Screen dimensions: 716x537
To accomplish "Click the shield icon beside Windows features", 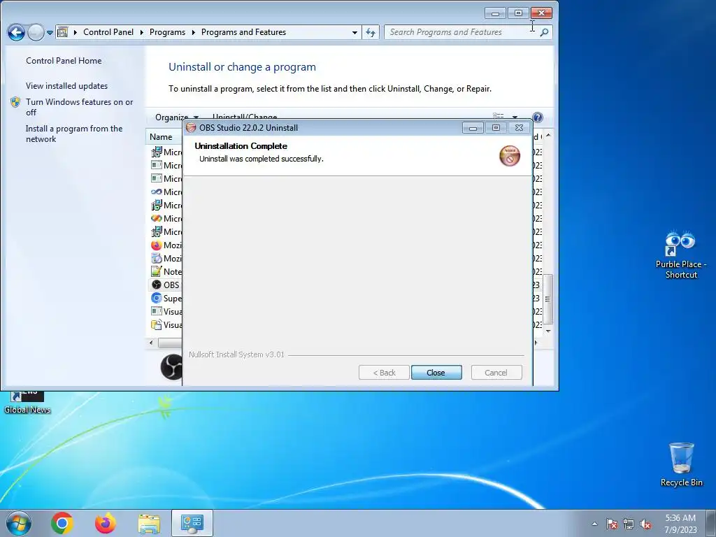I will pos(15,102).
